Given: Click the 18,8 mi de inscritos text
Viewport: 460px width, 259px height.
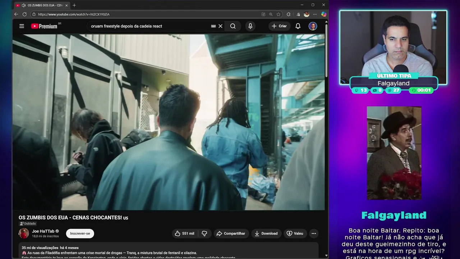Looking at the screenshot, I should (45, 236).
